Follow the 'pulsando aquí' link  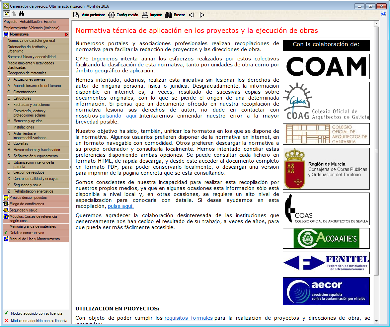(118, 116)
